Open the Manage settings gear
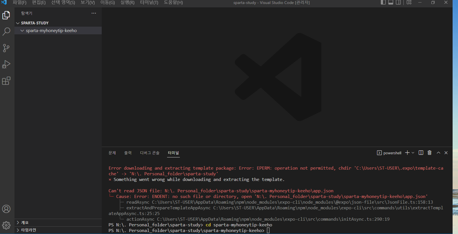 [6, 225]
